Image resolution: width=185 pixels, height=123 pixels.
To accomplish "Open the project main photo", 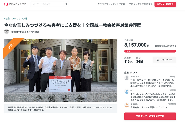I will point(60,71).
